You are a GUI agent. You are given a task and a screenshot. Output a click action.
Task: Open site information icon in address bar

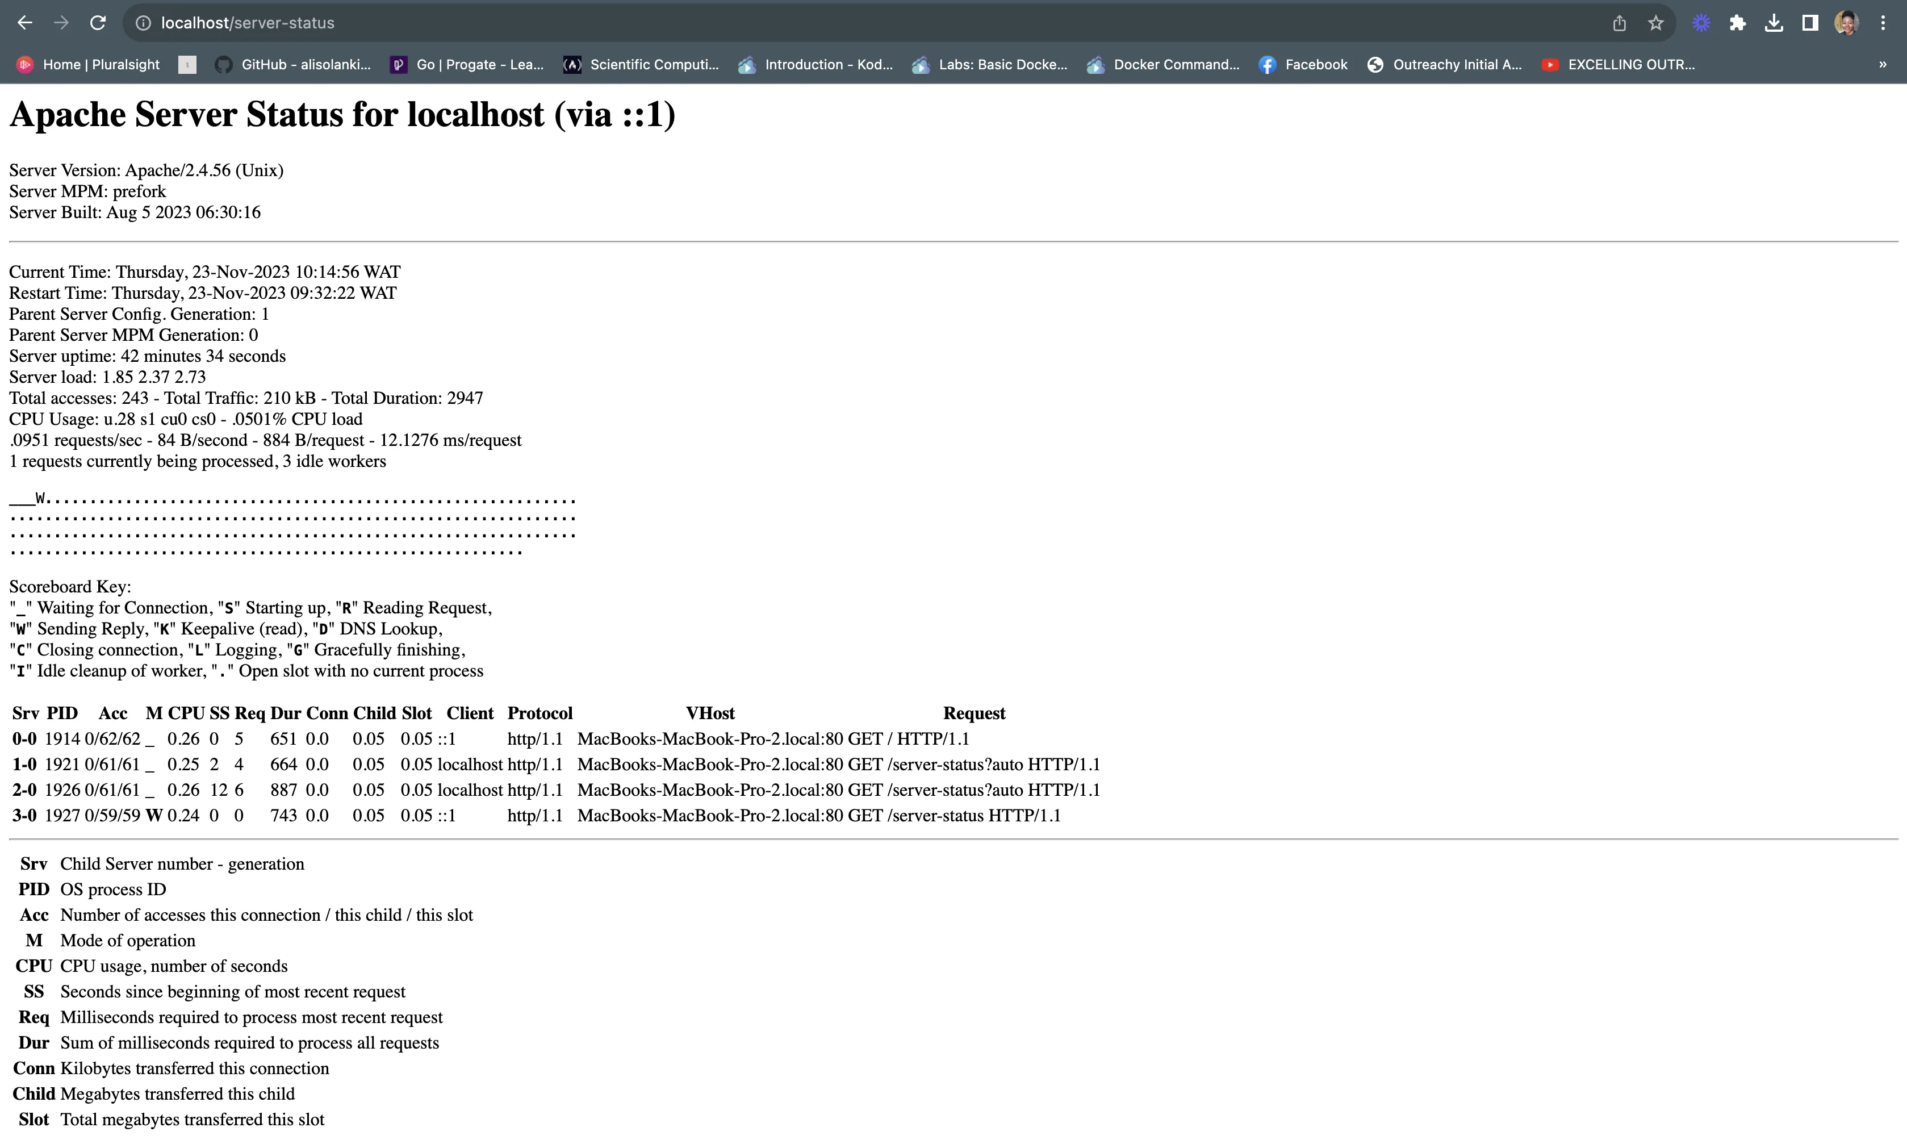[x=143, y=23]
